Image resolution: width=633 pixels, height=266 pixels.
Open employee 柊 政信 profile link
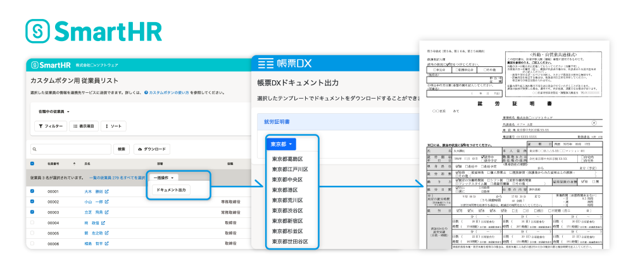coord(92,223)
